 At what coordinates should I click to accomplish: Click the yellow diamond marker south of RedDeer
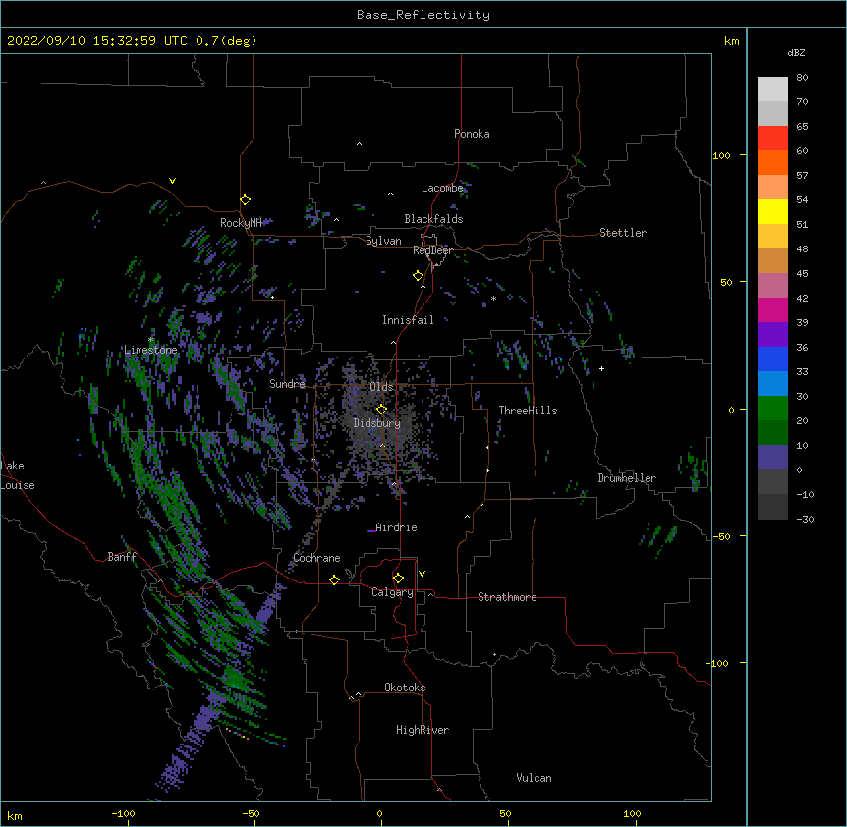pyautogui.click(x=419, y=276)
